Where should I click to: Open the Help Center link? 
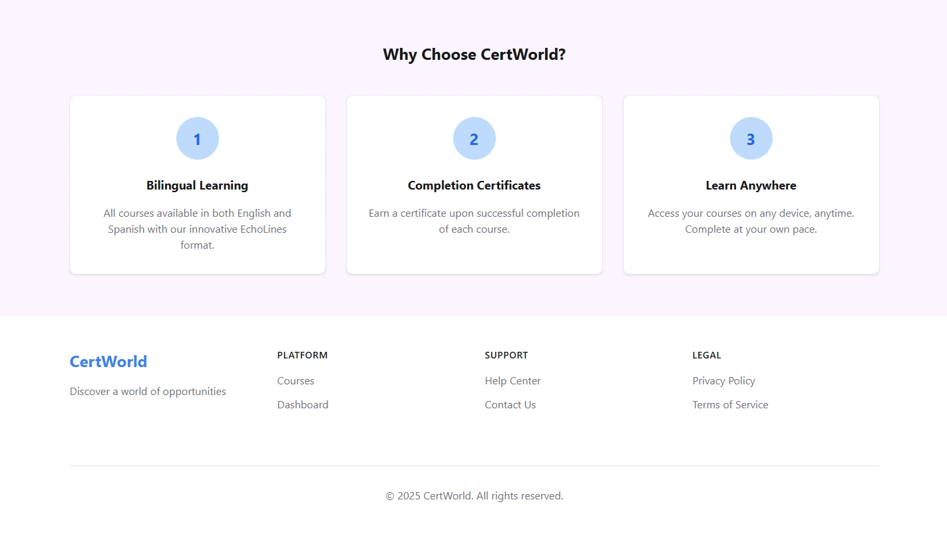(512, 381)
